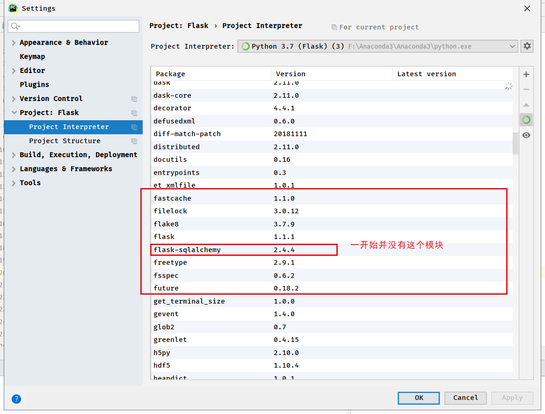
Task: Select the et_xmlfile package row
Action: pos(332,185)
